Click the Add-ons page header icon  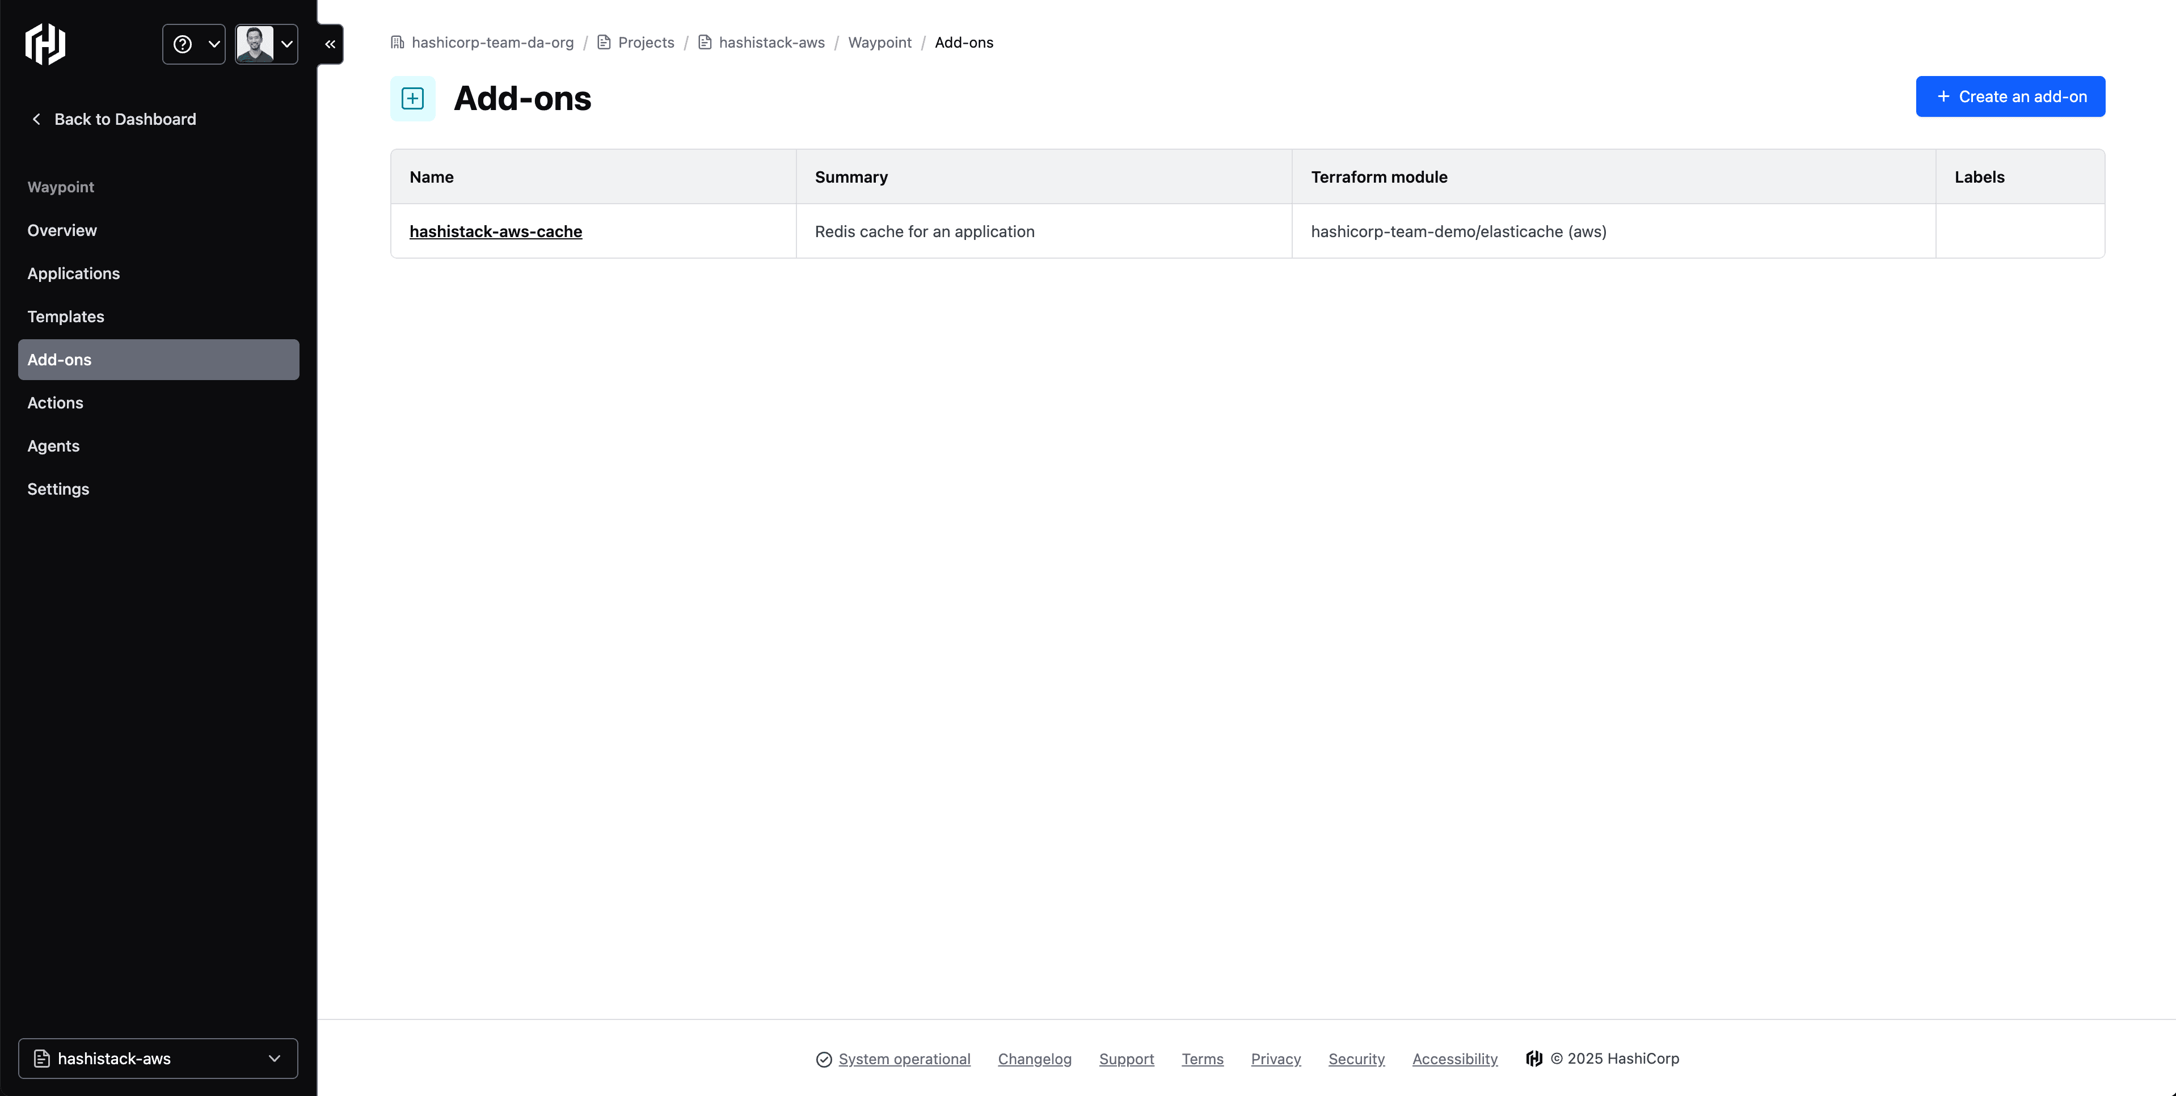pyautogui.click(x=412, y=99)
